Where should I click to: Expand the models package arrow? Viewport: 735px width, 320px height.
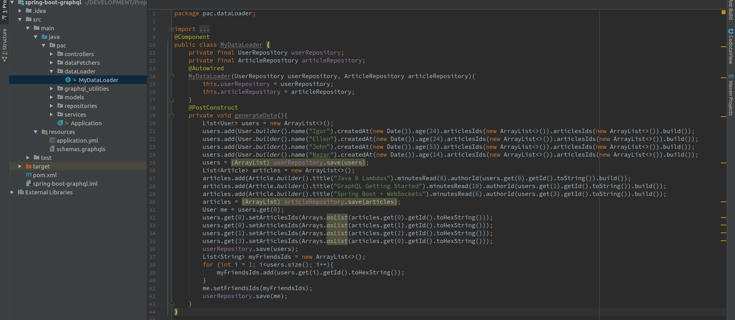coord(52,97)
